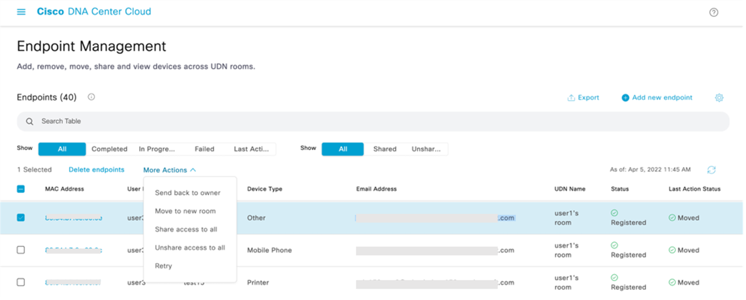The image size is (746, 300).
Task: Click Add new endpoint plus icon
Action: 625,98
